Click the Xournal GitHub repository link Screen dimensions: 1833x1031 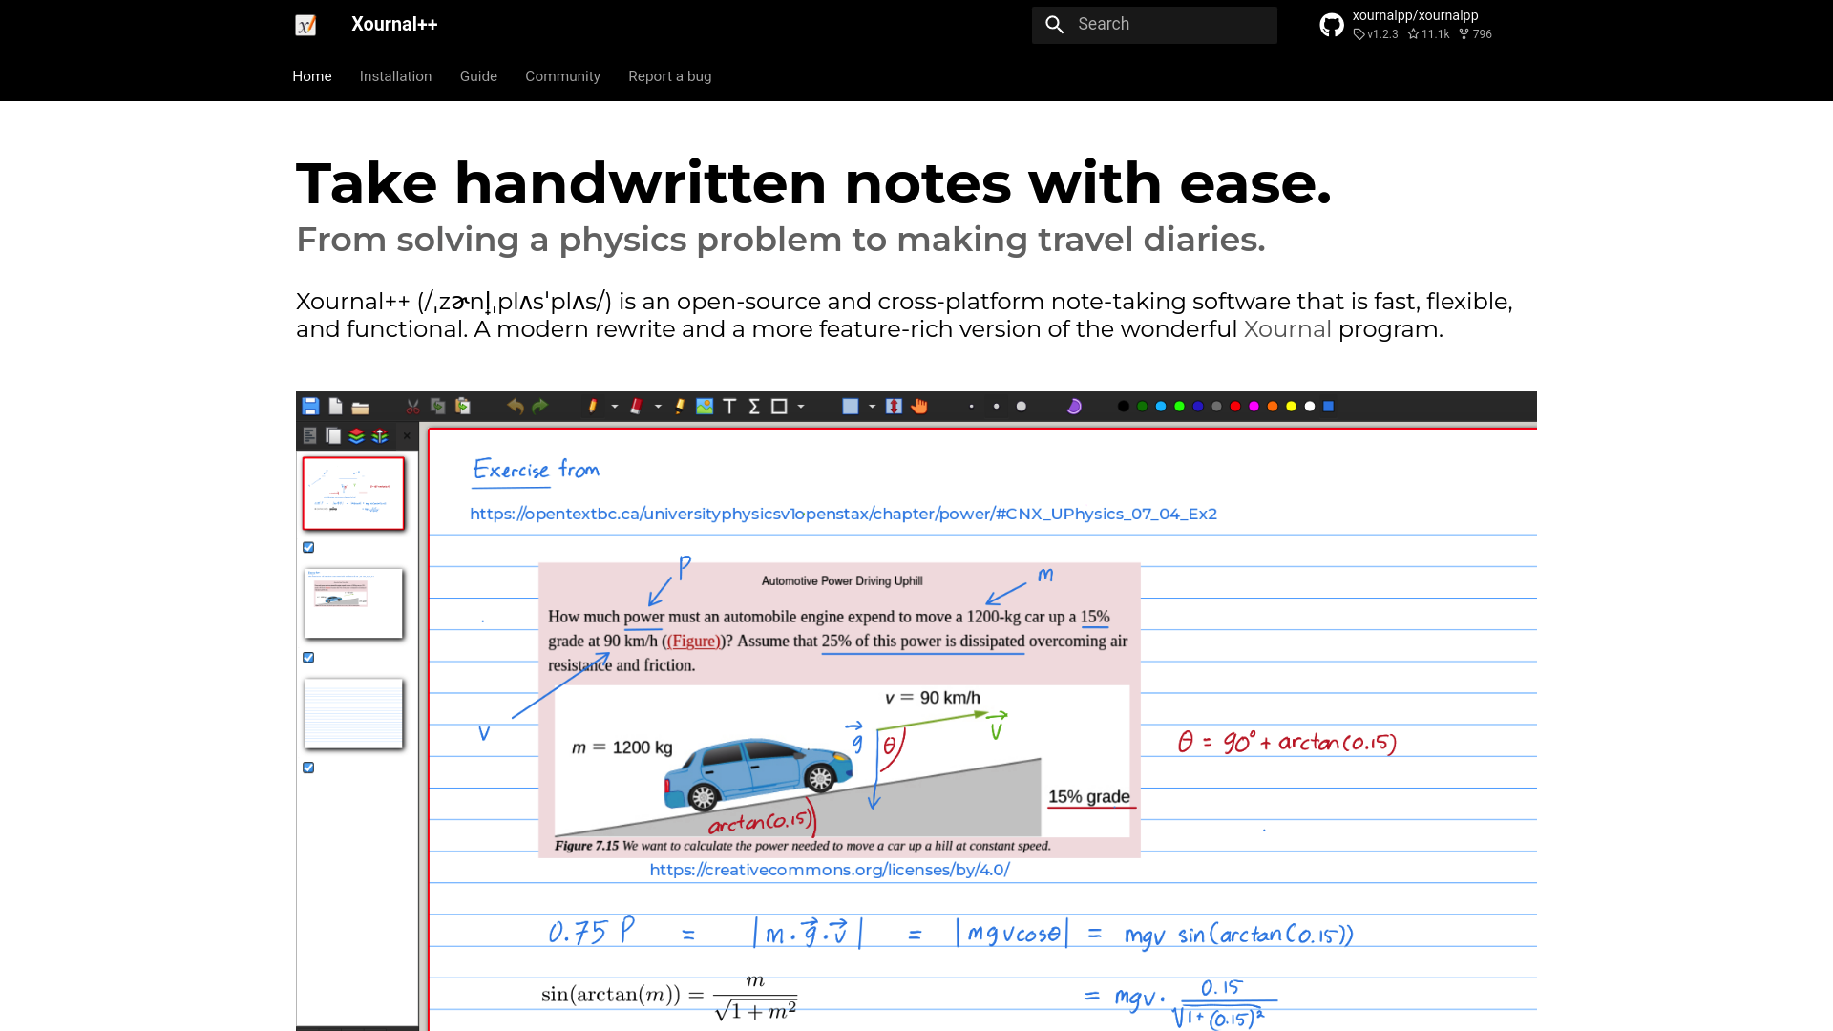point(1415,14)
